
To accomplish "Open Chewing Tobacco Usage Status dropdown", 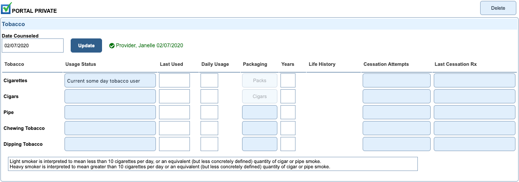I will click(110, 128).
